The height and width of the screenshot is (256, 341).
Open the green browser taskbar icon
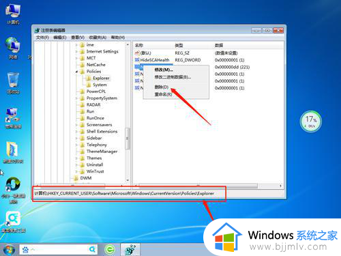click(x=110, y=250)
